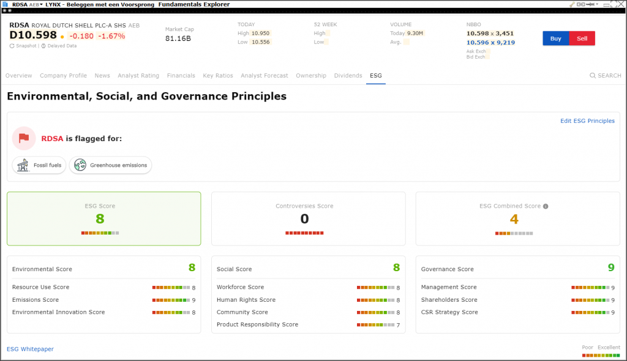Click the Management Score rating bar

[x=590, y=288]
